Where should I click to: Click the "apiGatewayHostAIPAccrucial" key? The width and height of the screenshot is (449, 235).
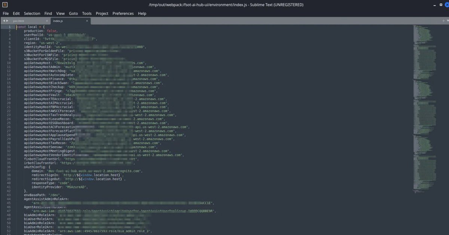pos(49,103)
